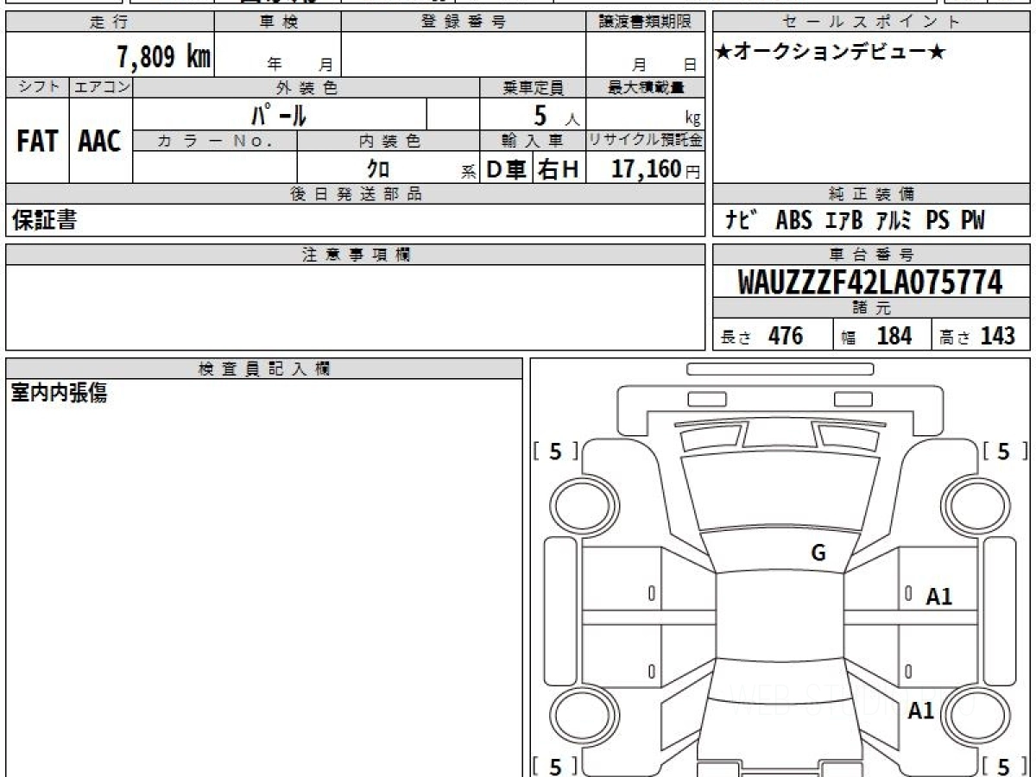Select the 17,160 recycle deposit value
This screenshot has width=1036, height=777.
tap(647, 169)
